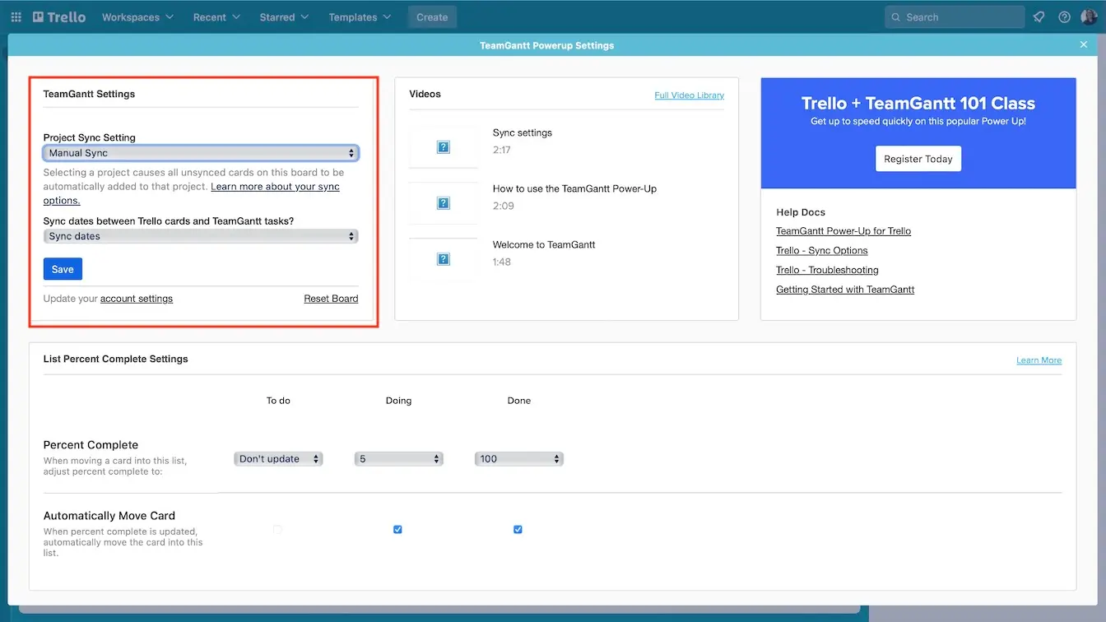Click the Sync settings video title
This screenshot has height=622, width=1106.
[523, 132]
